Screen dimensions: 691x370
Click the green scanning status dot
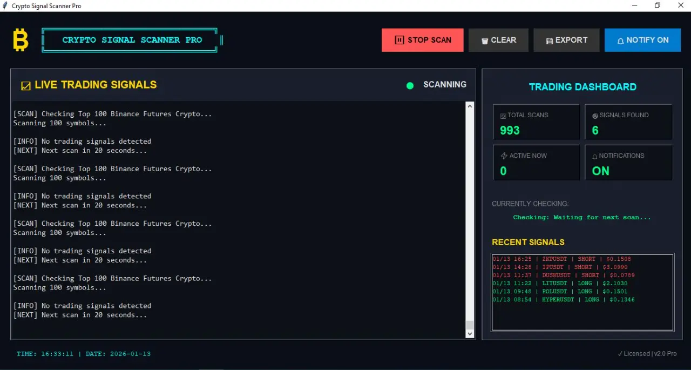(x=410, y=85)
